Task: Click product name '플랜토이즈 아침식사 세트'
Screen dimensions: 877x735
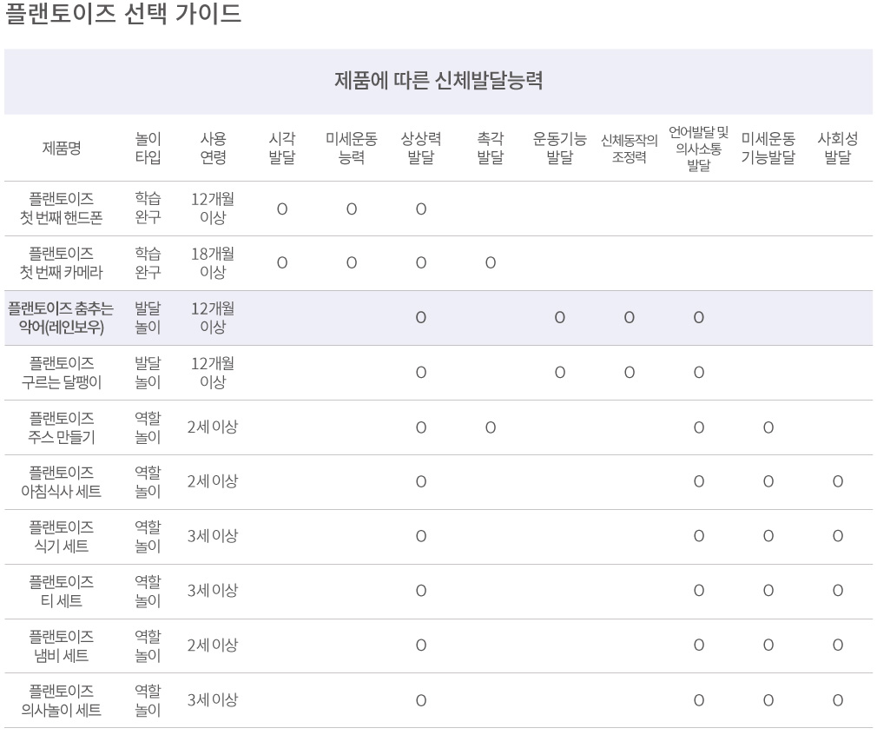Action: click(62, 482)
